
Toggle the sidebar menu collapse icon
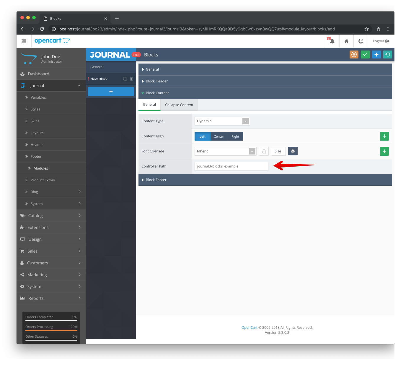24,41
